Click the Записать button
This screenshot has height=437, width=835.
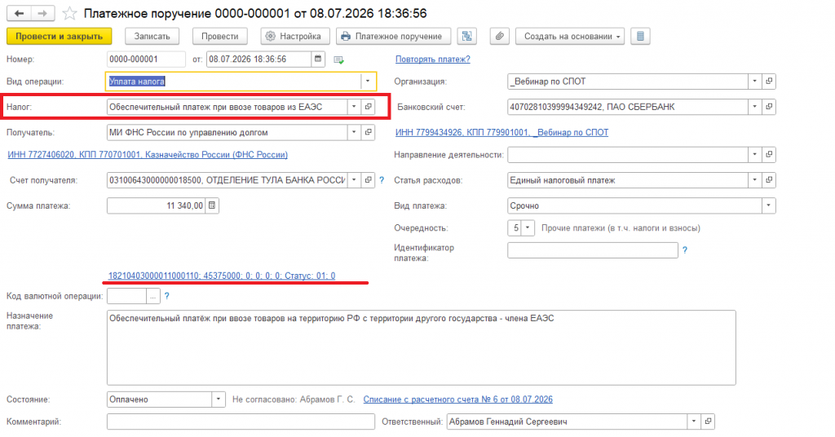pos(152,36)
